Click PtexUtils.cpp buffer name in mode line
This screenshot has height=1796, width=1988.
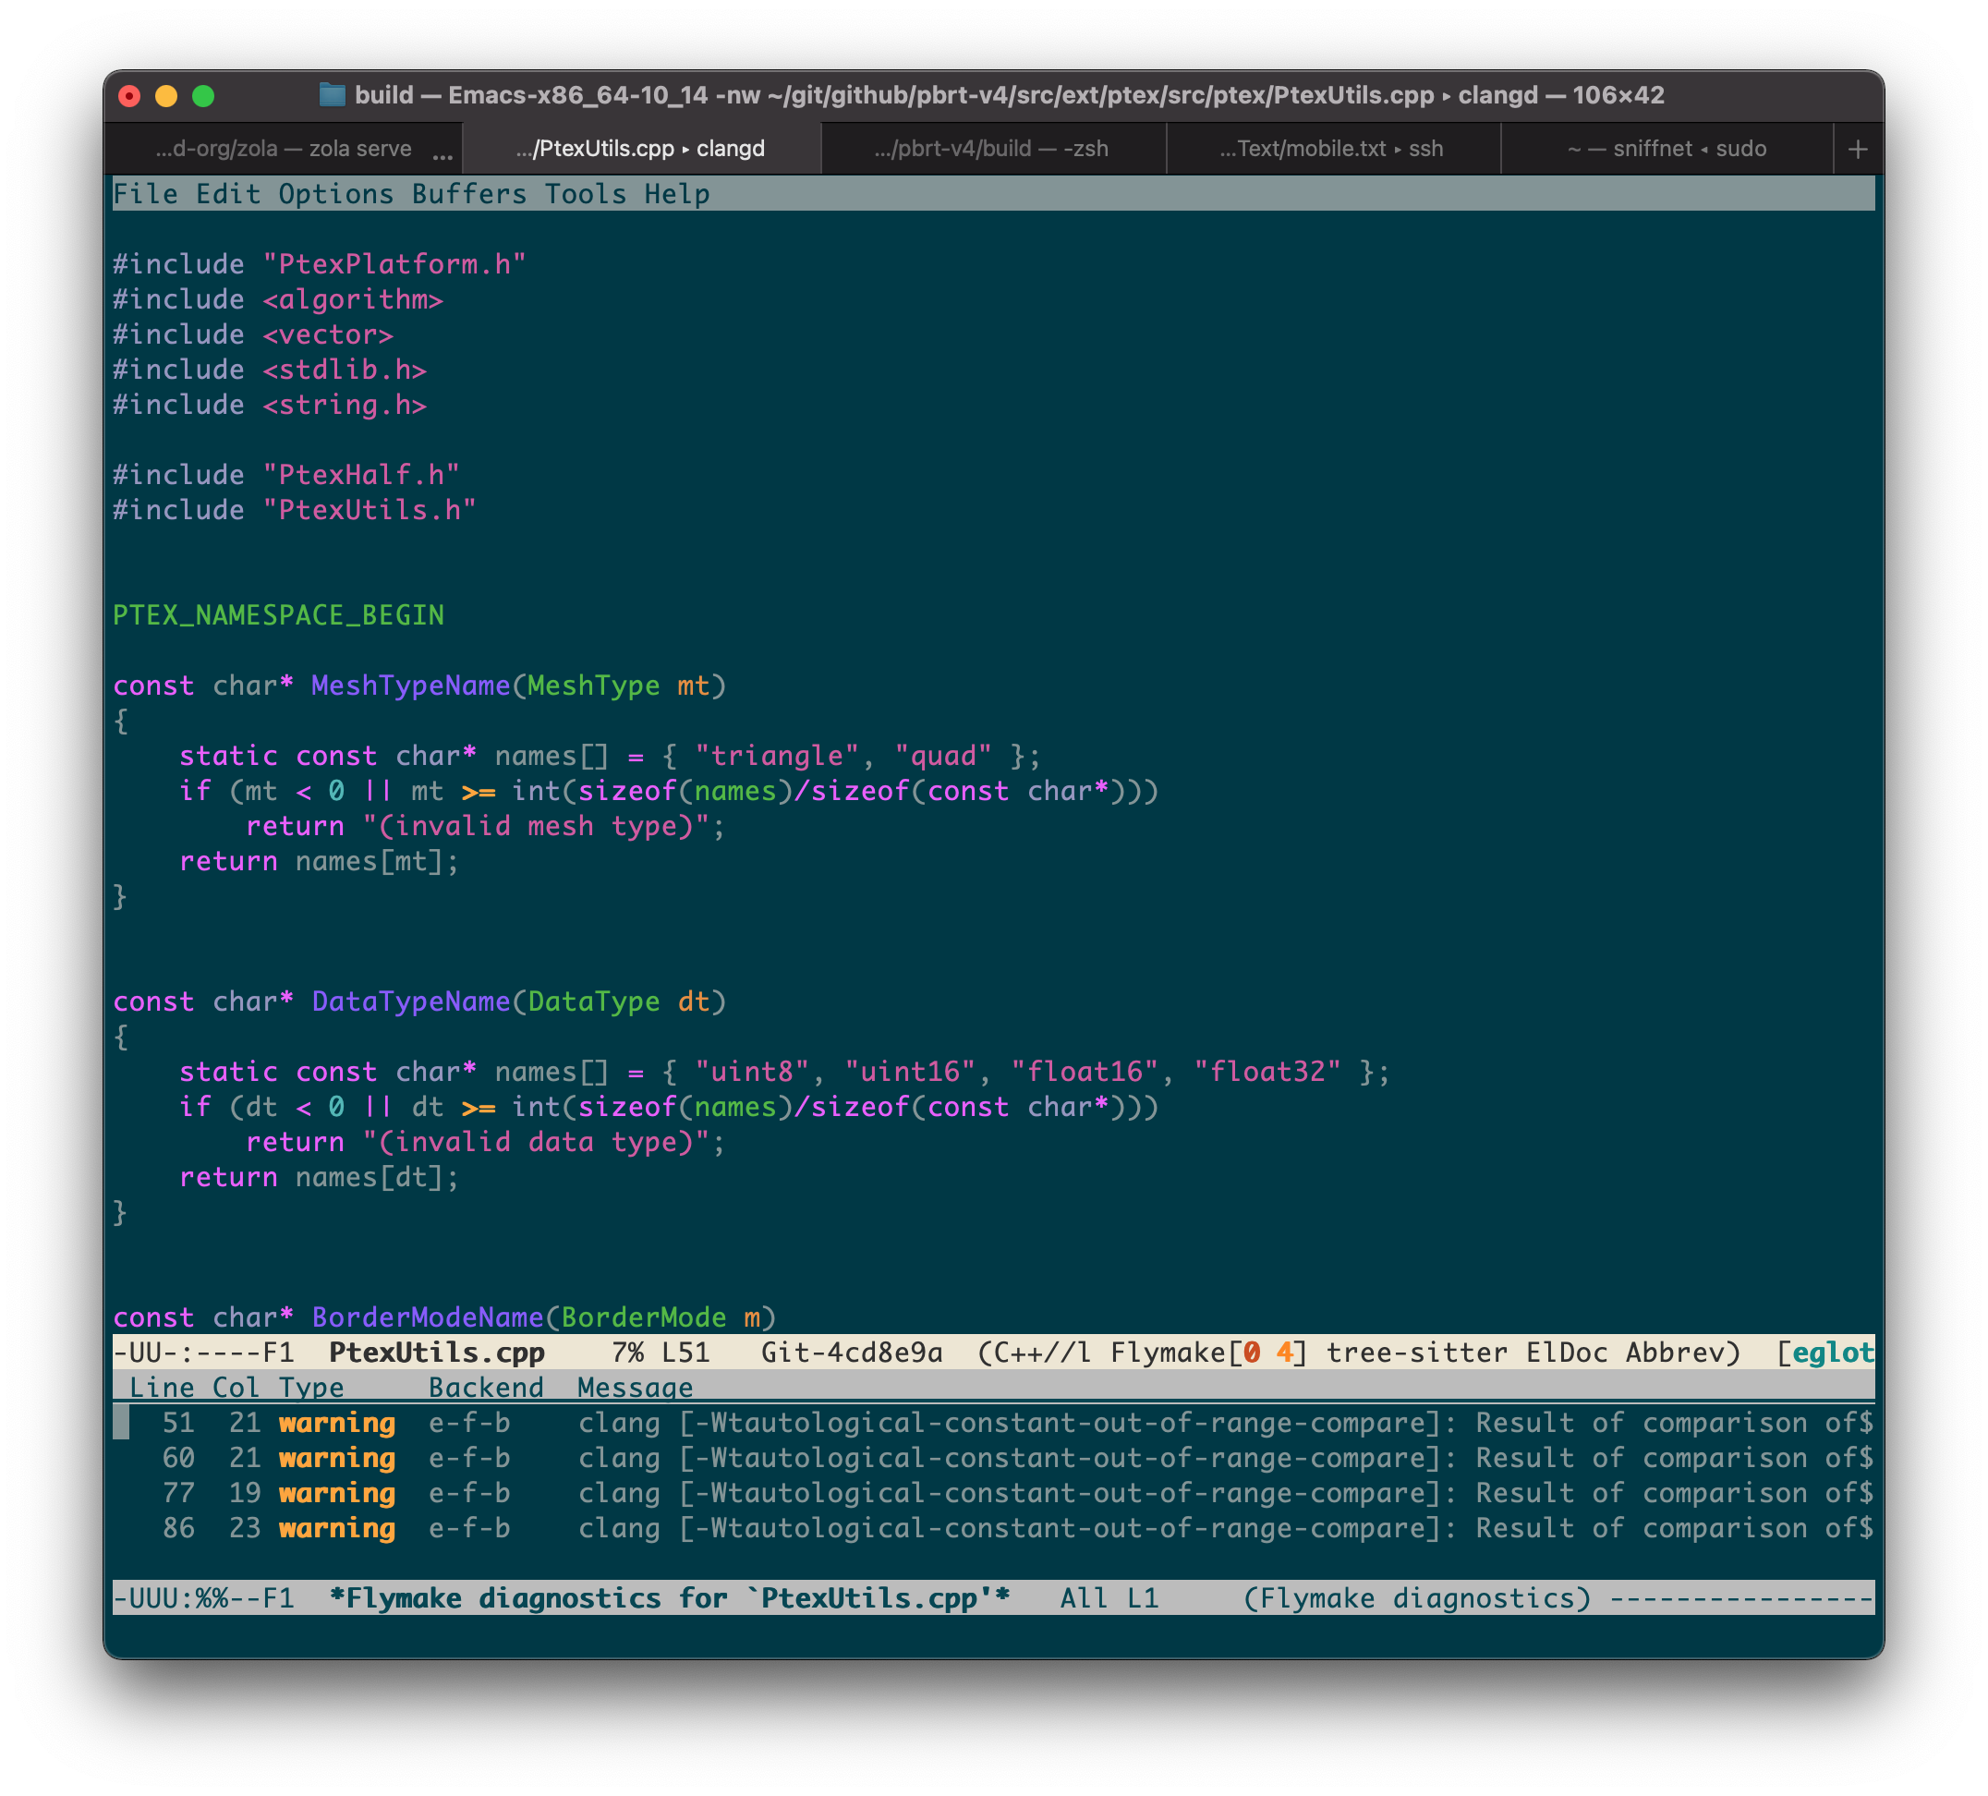(437, 1353)
